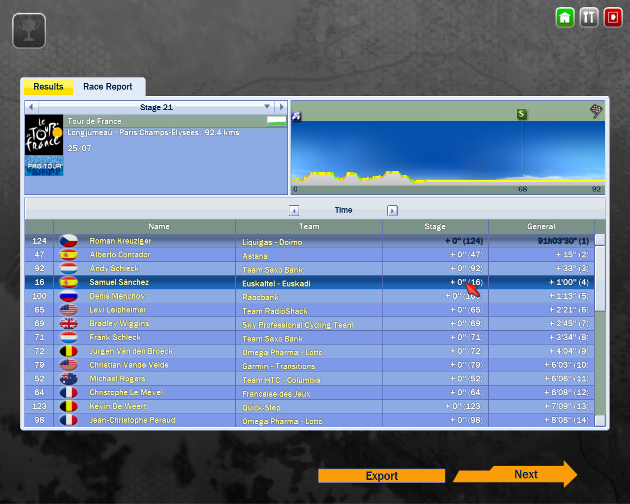Switch to the Race Report tab
Screen dimensions: 630x504
click(x=108, y=87)
